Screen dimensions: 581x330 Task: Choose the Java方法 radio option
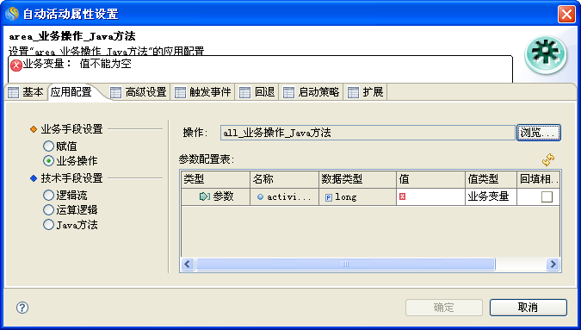click(48, 224)
